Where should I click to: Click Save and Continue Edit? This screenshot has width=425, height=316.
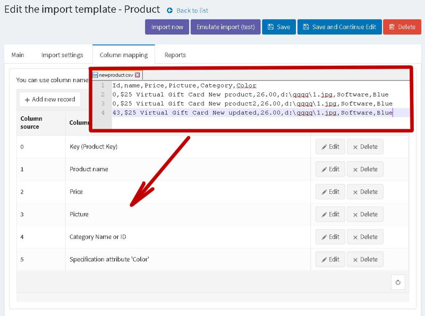click(339, 27)
